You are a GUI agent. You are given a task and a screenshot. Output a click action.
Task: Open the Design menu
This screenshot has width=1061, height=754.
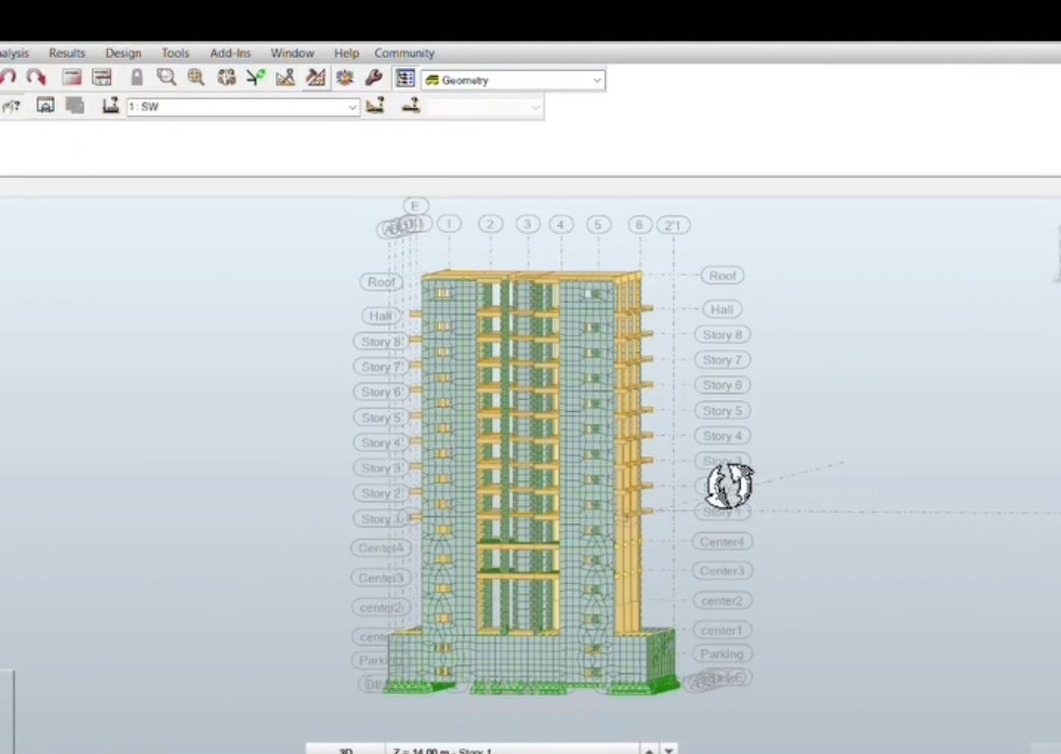pos(123,53)
